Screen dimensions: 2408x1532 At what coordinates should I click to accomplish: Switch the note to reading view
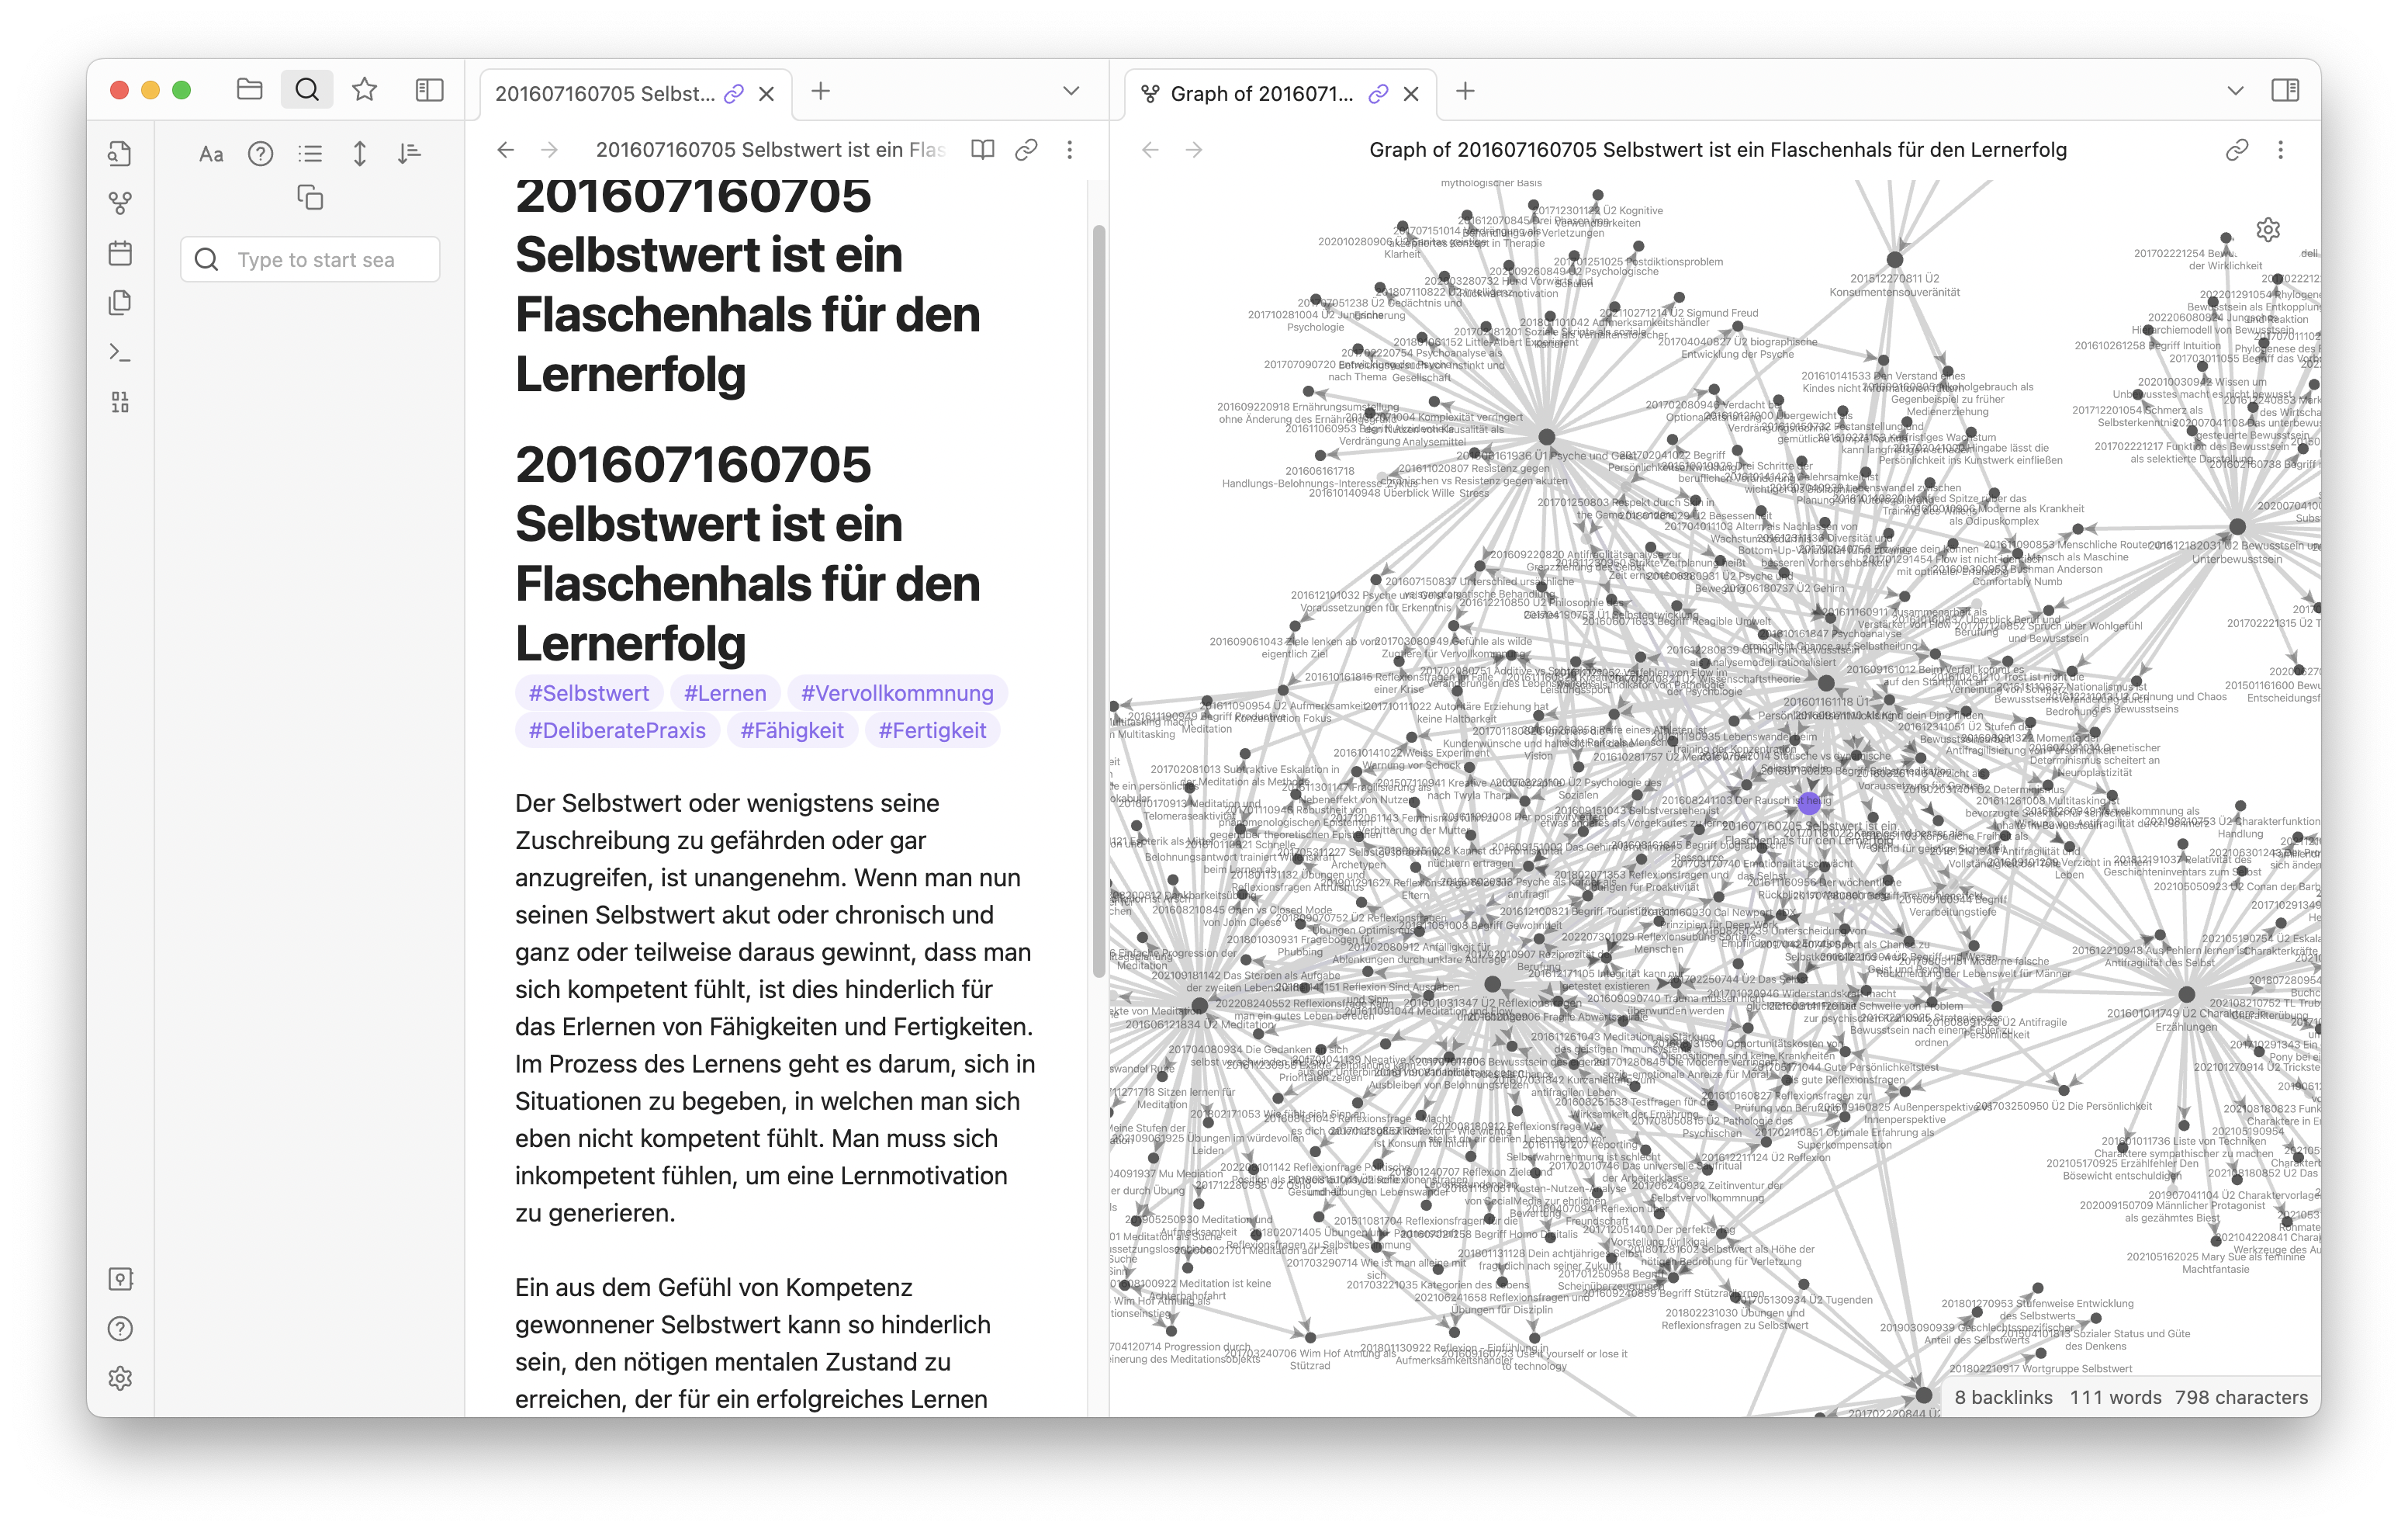coord(983,150)
